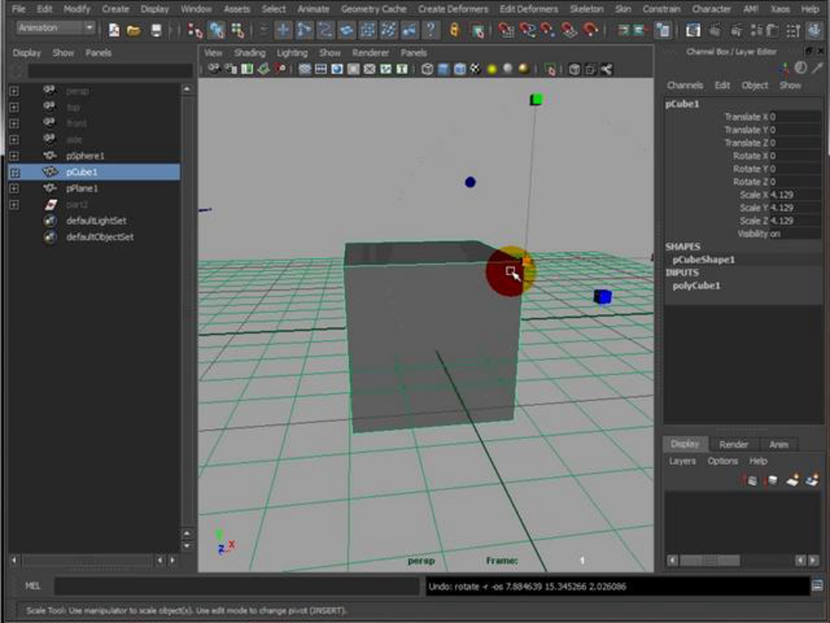Expand the side camera node
Image resolution: width=830 pixels, height=623 pixels.
pos(14,140)
